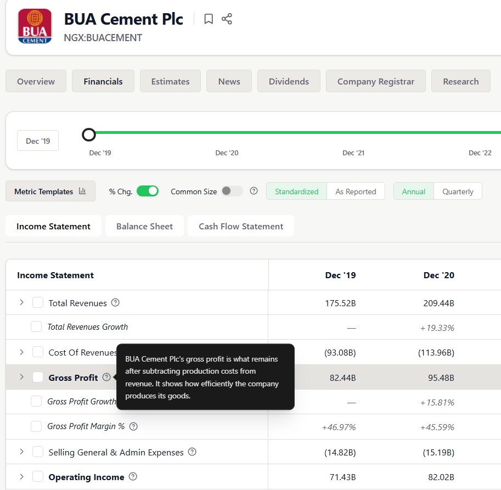Image resolution: width=501 pixels, height=490 pixels.
Task: Click Operating Income value 82.02B
Action: [x=441, y=477]
